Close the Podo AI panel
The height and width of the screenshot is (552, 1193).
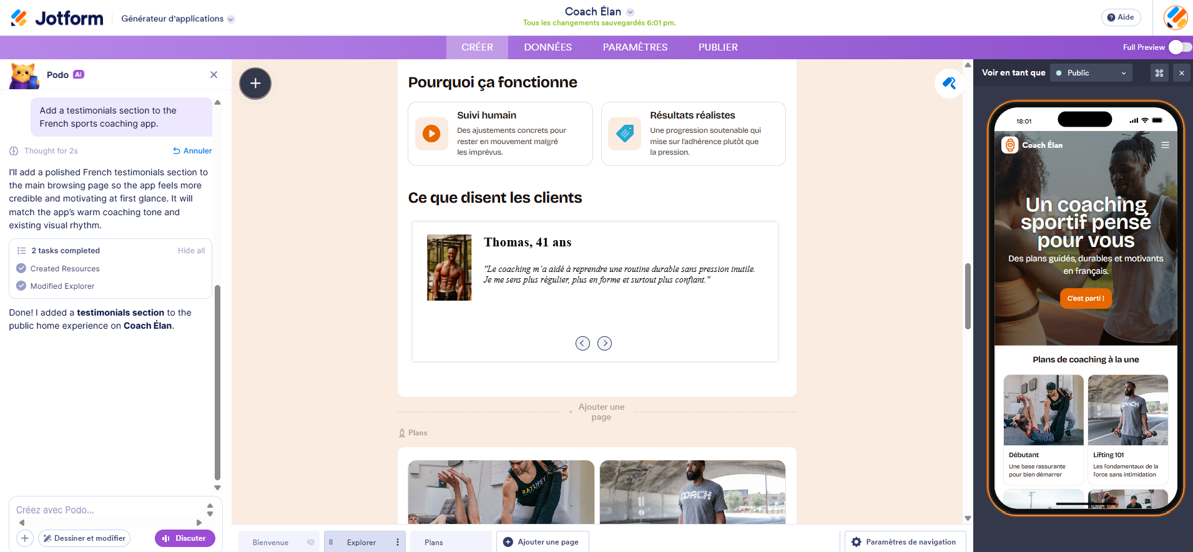[214, 75]
